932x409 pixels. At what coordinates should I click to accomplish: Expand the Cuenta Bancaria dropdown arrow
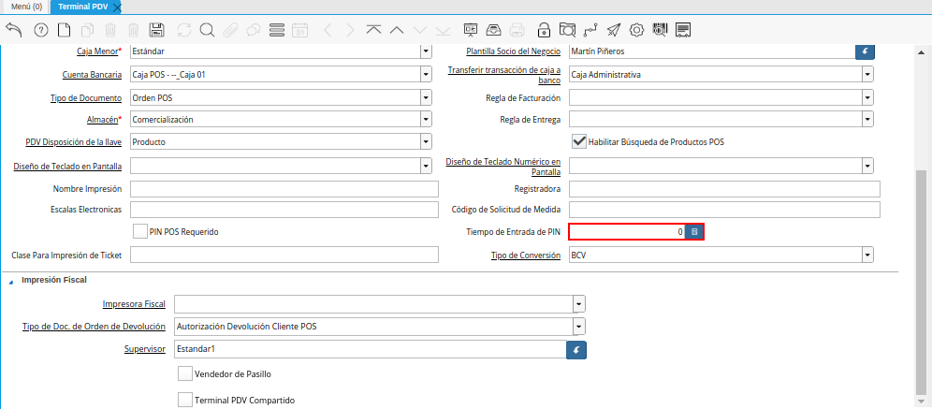tap(426, 74)
